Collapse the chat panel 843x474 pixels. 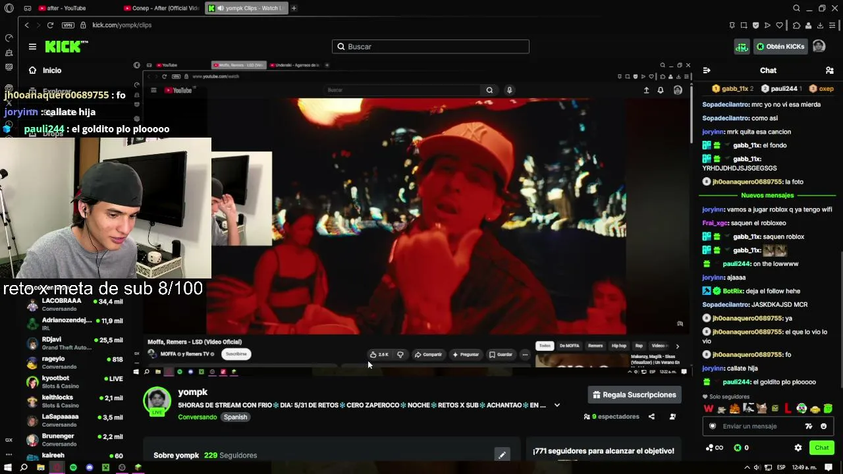(707, 70)
